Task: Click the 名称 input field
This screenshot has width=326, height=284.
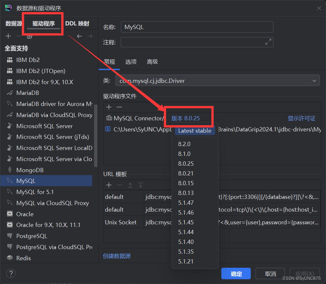Action: 197,27
